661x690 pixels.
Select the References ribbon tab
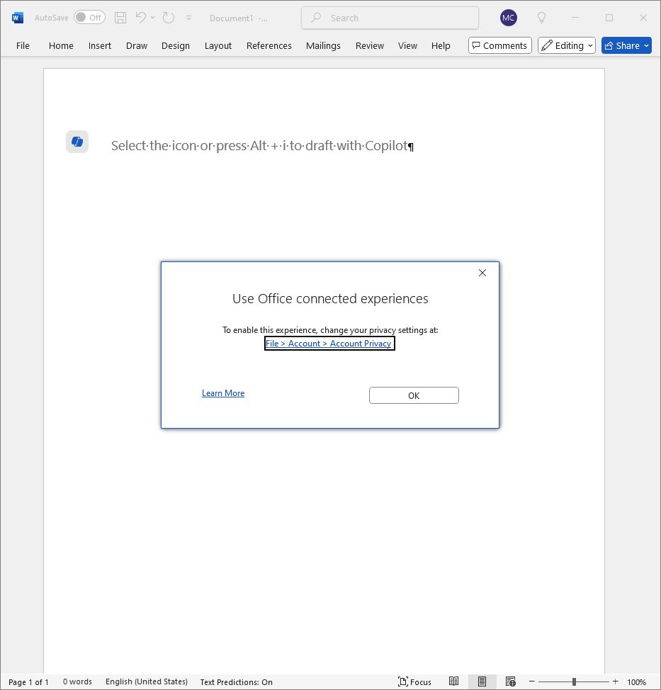tap(269, 46)
